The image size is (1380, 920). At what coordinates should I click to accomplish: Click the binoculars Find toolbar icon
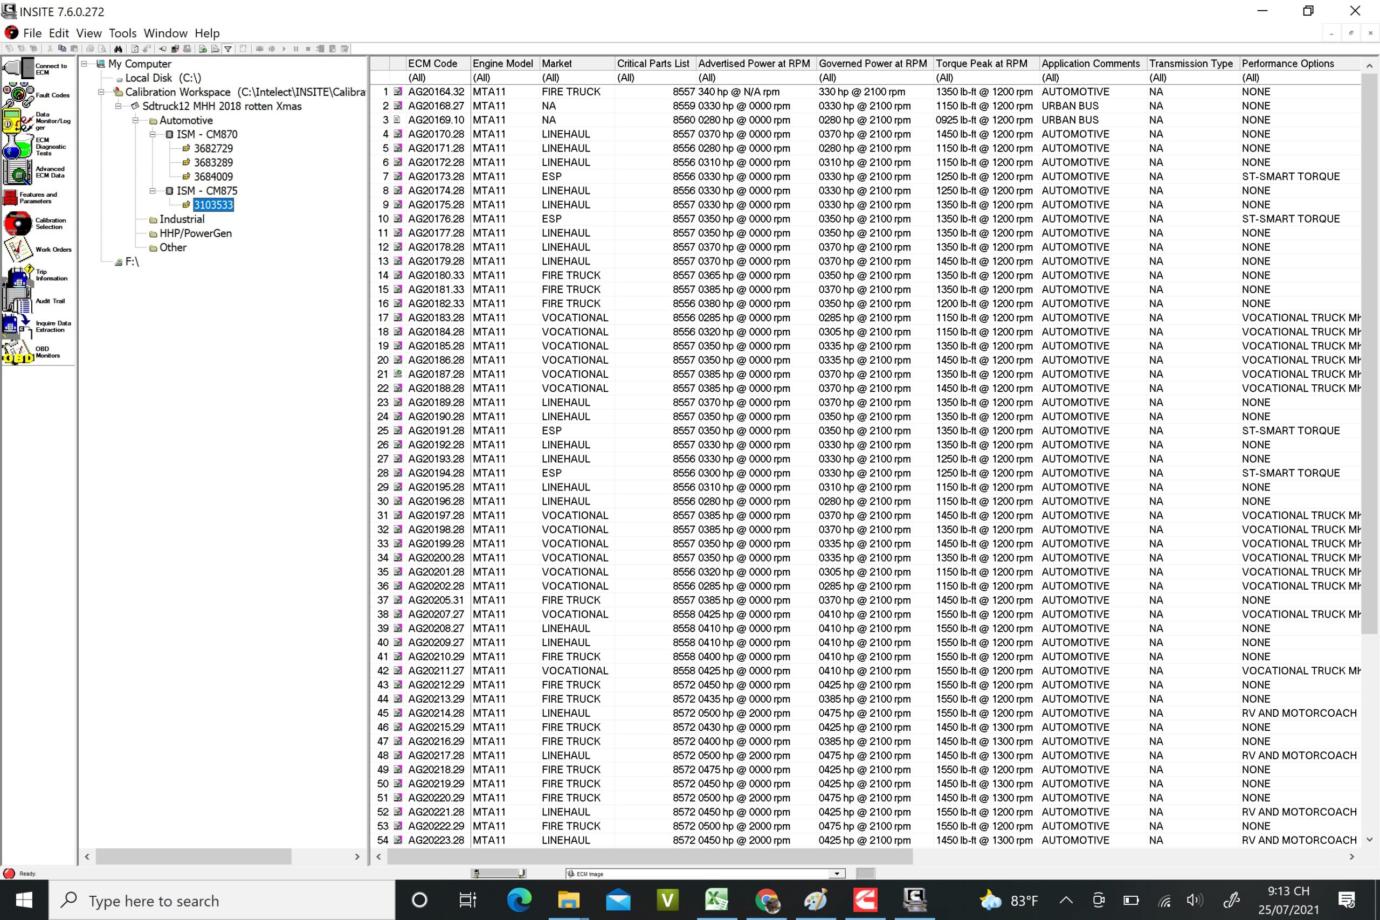118,49
